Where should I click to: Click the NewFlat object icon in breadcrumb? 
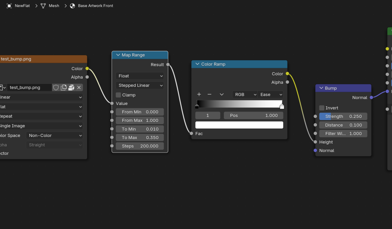point(9,6)
